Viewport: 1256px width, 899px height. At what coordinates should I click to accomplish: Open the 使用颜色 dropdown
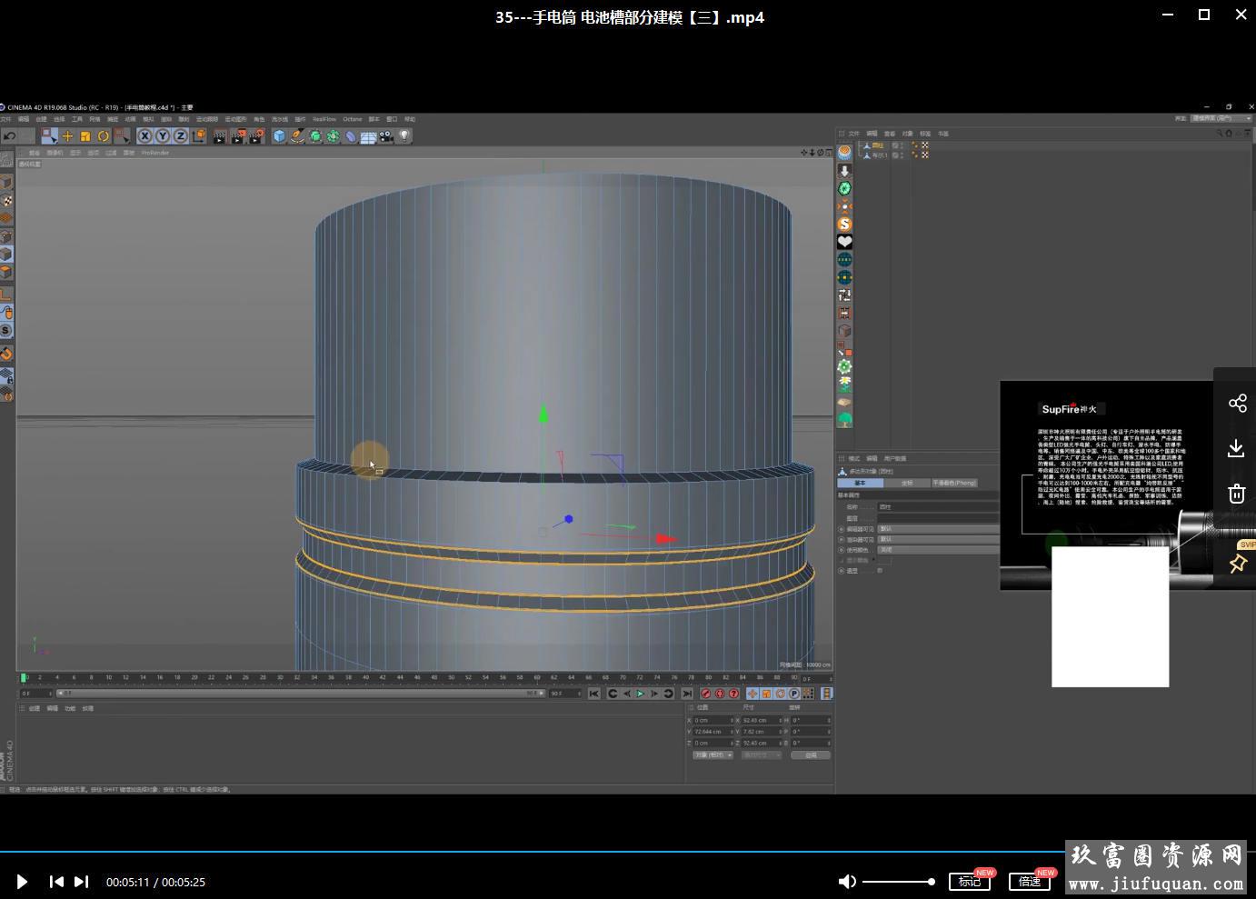tap(937, 550)
